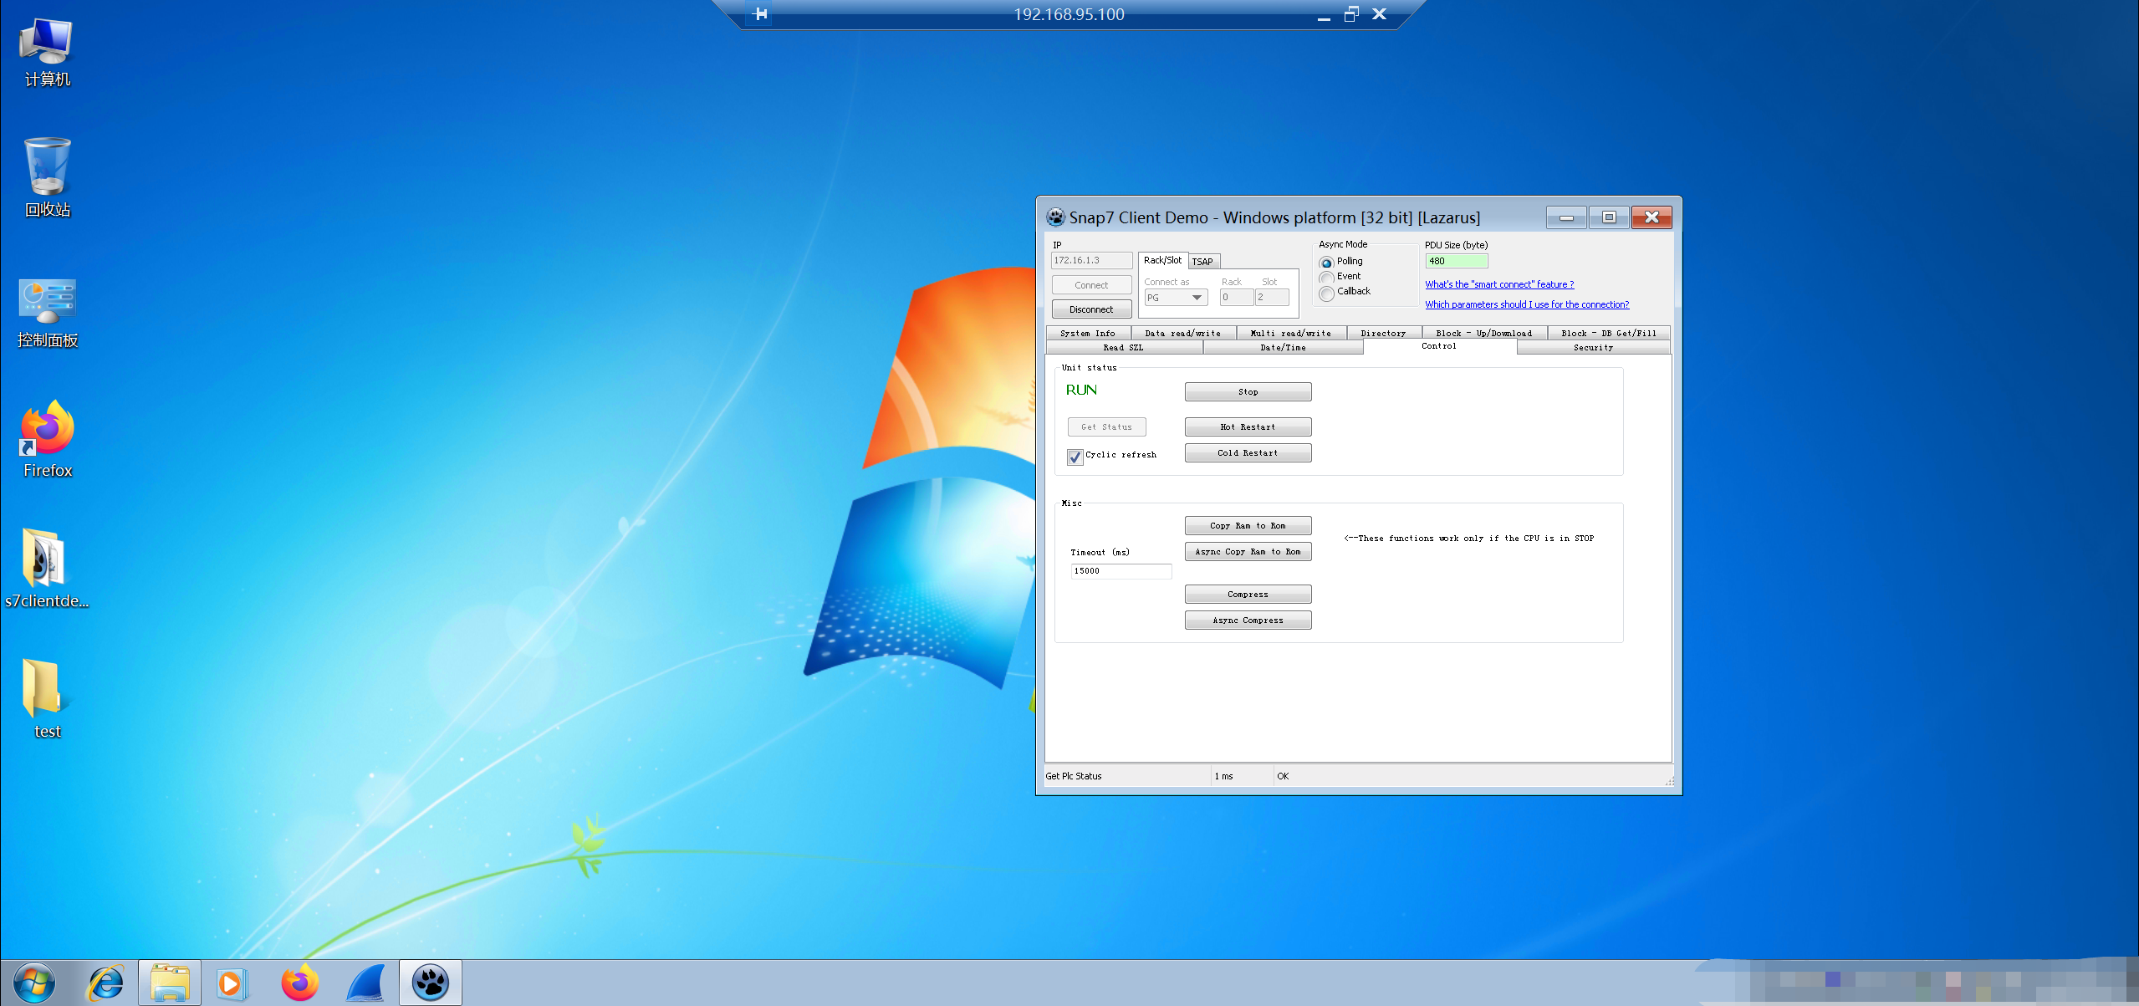This screenshot has width=2139, height=1006.
Task: Click the Snap7 paw taskbar icon
Action: [x=431, y=983]
